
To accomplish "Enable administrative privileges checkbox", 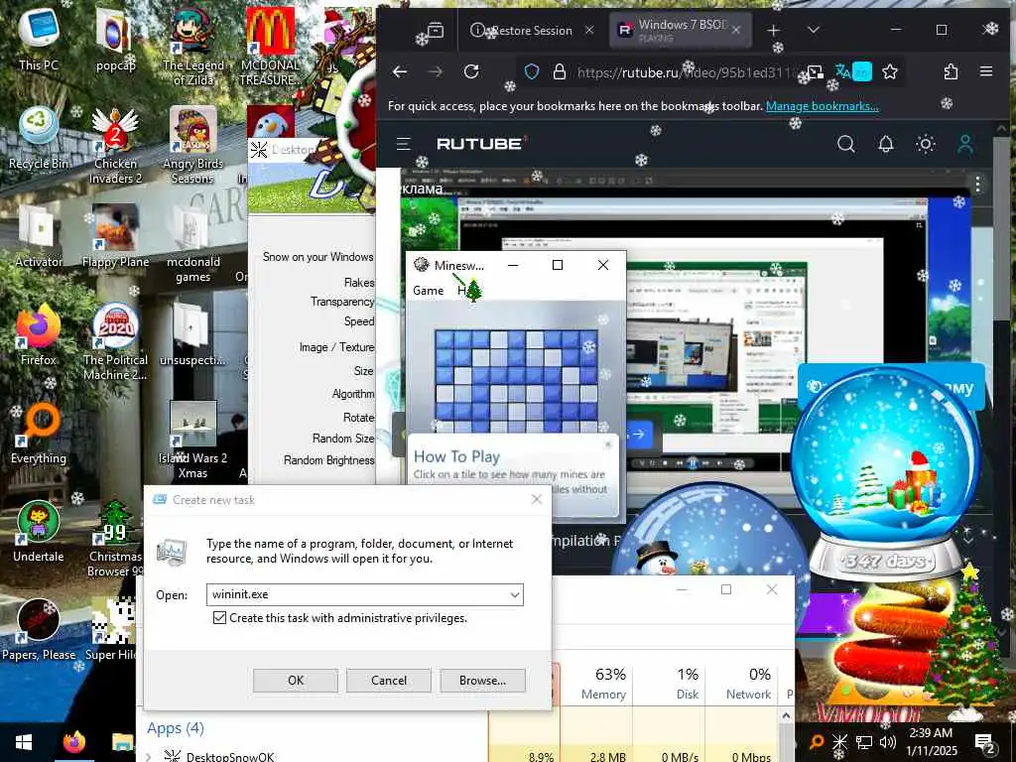I will [219, 617].
